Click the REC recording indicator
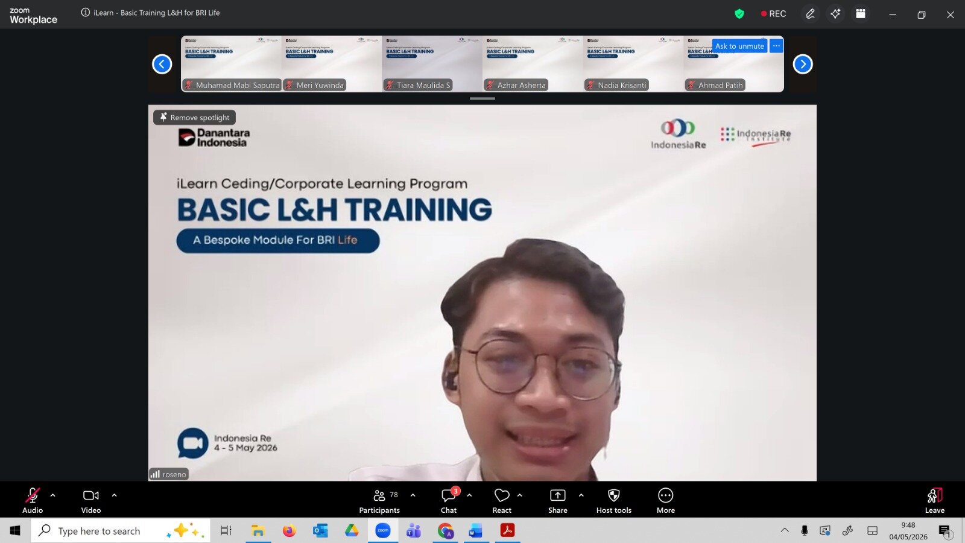 pos(773,14)
